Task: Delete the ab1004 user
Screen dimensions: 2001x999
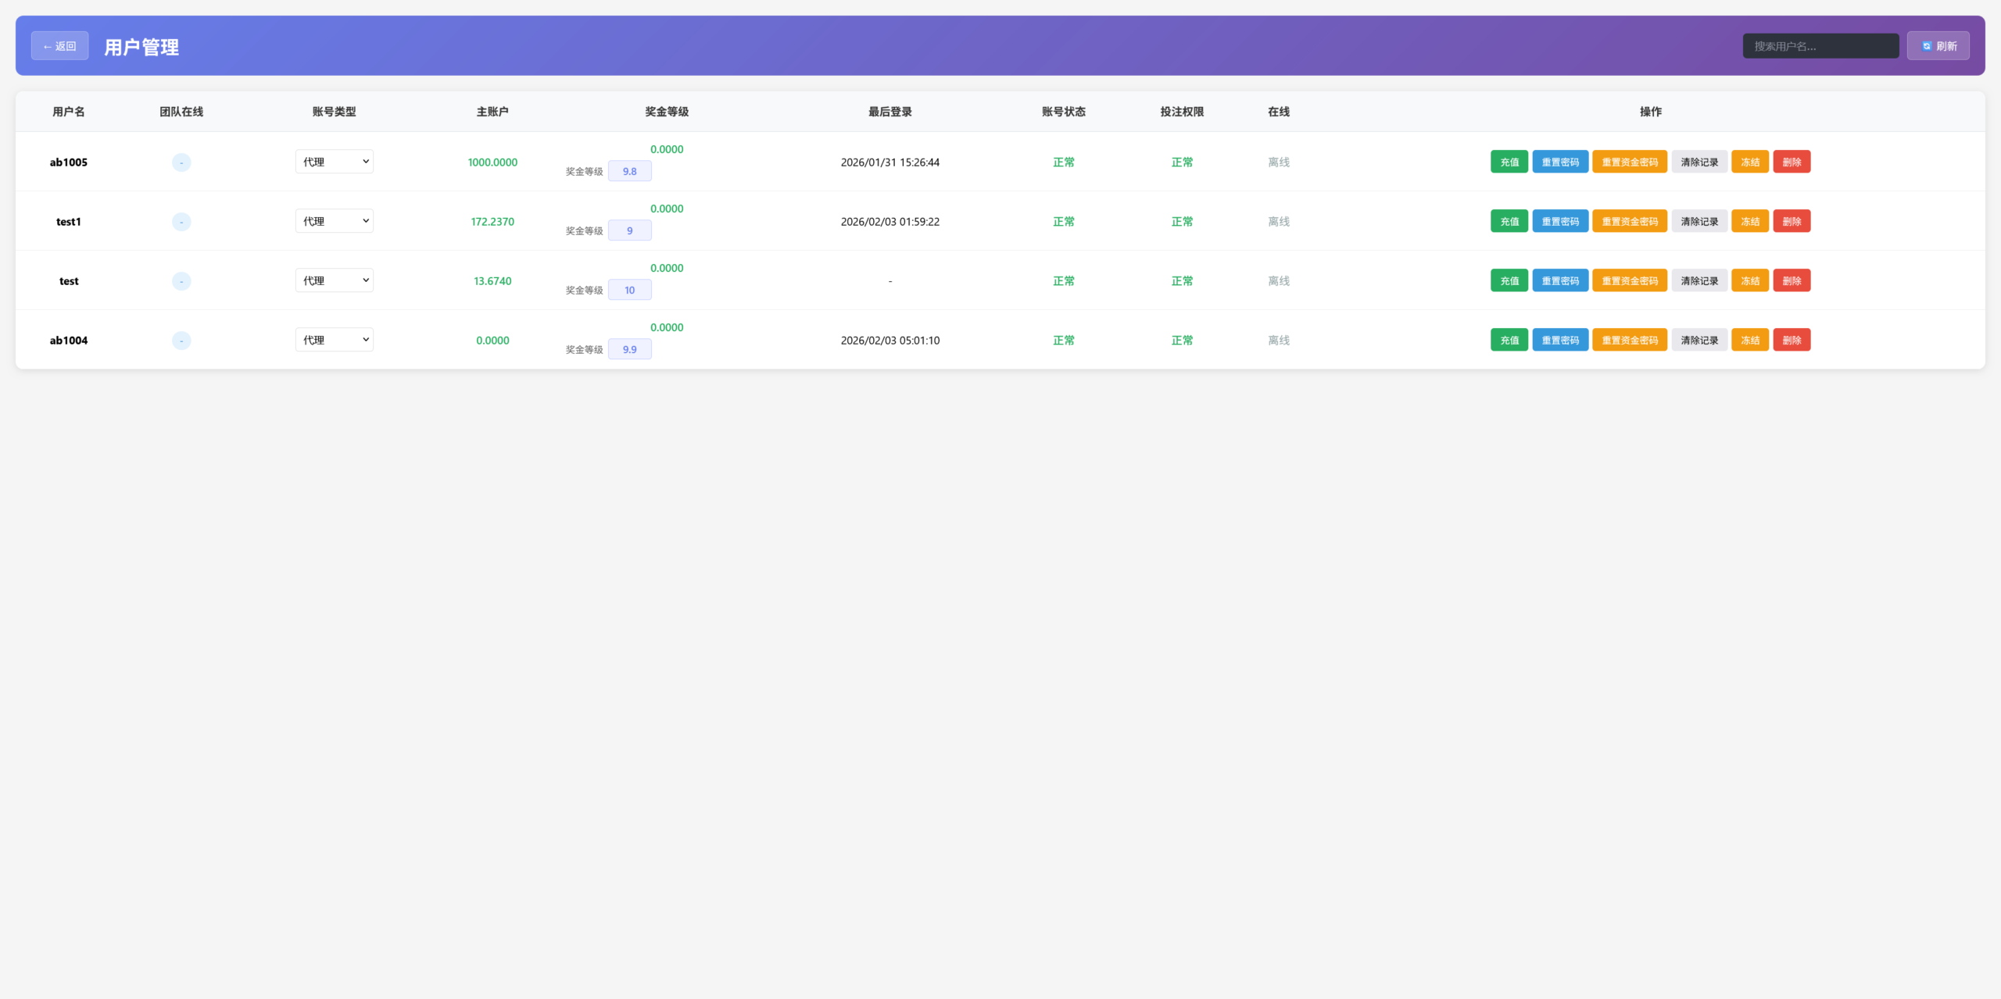Action: pos(1791,340)
